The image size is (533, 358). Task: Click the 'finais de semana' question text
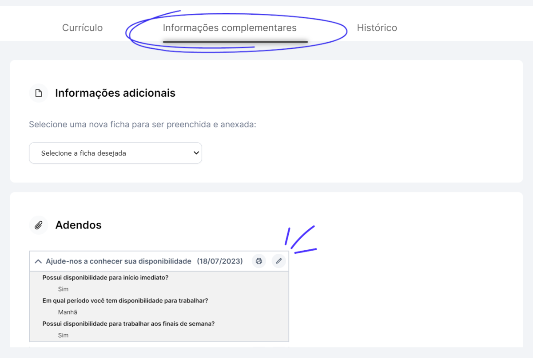coord(129,324)
